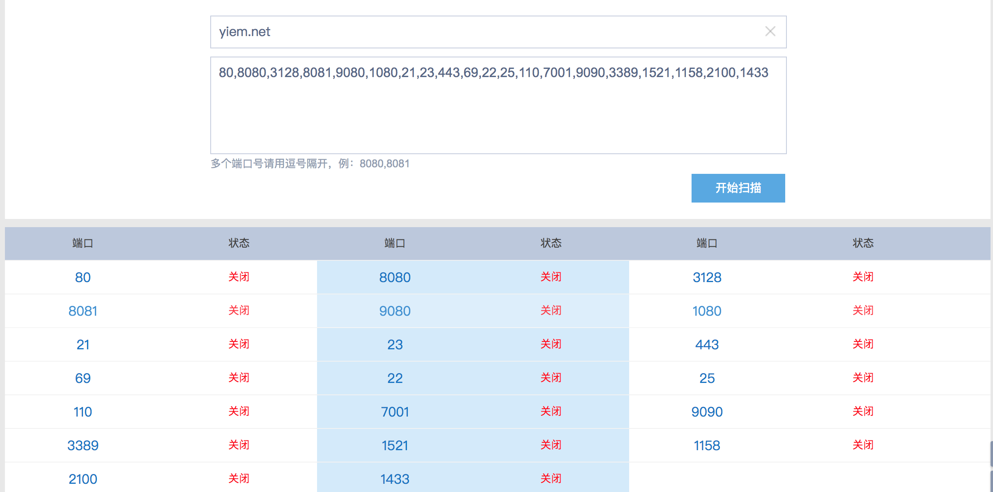This screenshot has height=492, width=993.
Task: Select port 110 cell
Action: tap(83, 412)
